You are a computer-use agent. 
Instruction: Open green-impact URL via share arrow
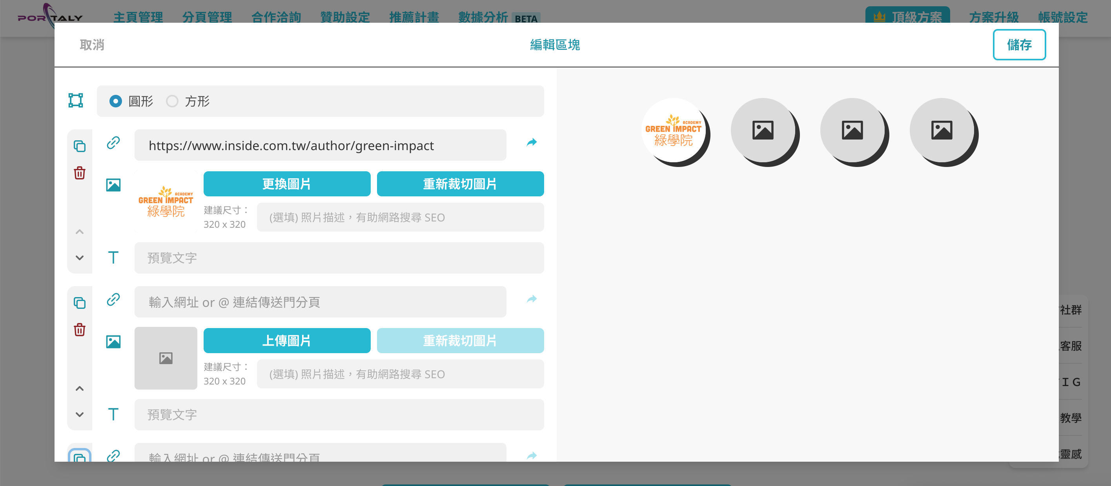532,143
